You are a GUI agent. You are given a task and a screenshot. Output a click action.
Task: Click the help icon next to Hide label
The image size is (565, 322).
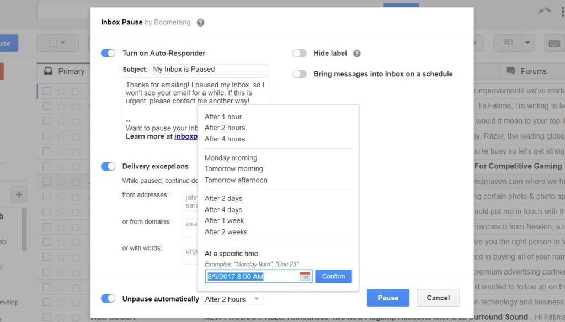click(356, 53)
